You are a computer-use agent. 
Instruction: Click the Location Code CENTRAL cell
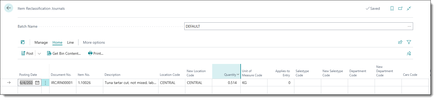click(x=172, y=83)
